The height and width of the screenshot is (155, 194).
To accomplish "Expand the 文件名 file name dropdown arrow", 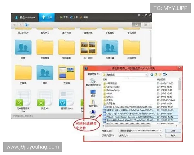I will [161, 131].
